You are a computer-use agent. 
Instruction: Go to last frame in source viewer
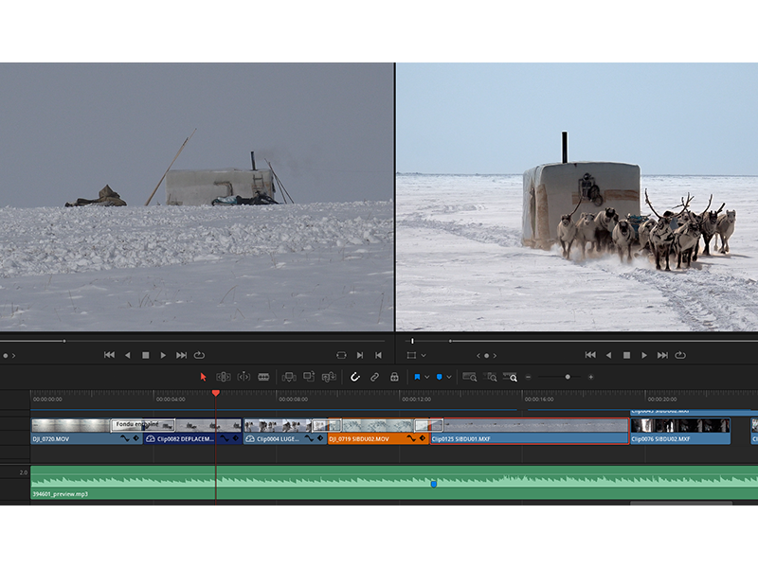[181, 355]
